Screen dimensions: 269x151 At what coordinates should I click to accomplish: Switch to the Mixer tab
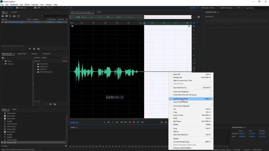(x=99, y=12)
